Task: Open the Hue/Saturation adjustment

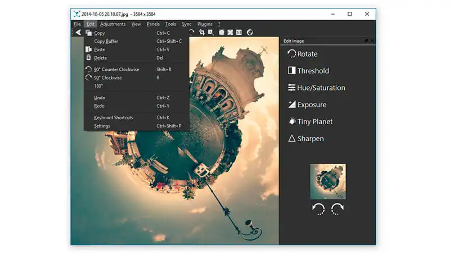Action: click(317, 88)
